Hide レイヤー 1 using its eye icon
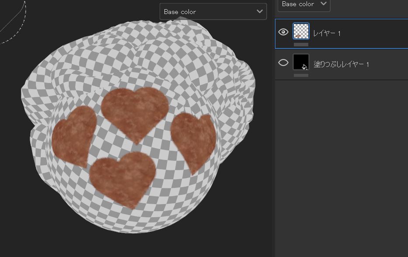The image size is (408, 257). [283, 32]
